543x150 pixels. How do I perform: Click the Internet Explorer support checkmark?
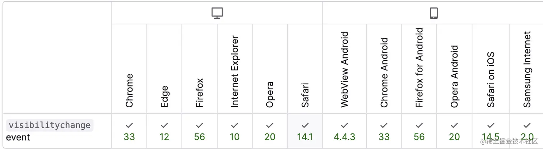[235, 126]
